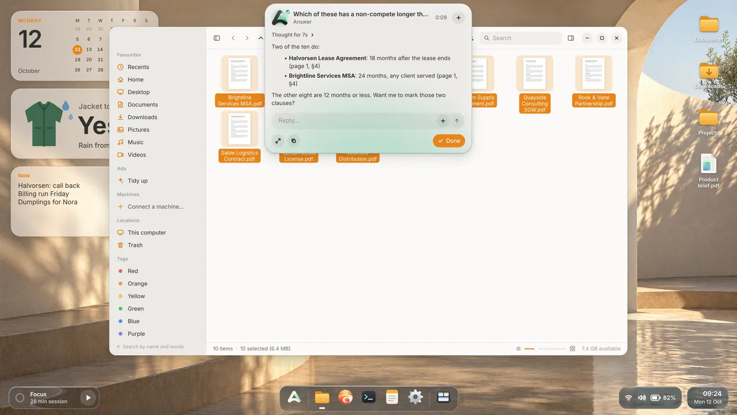The width and height of the screenshot is (737, 415).
Task: Copy the assistant answer
Action: coord(293,141)
